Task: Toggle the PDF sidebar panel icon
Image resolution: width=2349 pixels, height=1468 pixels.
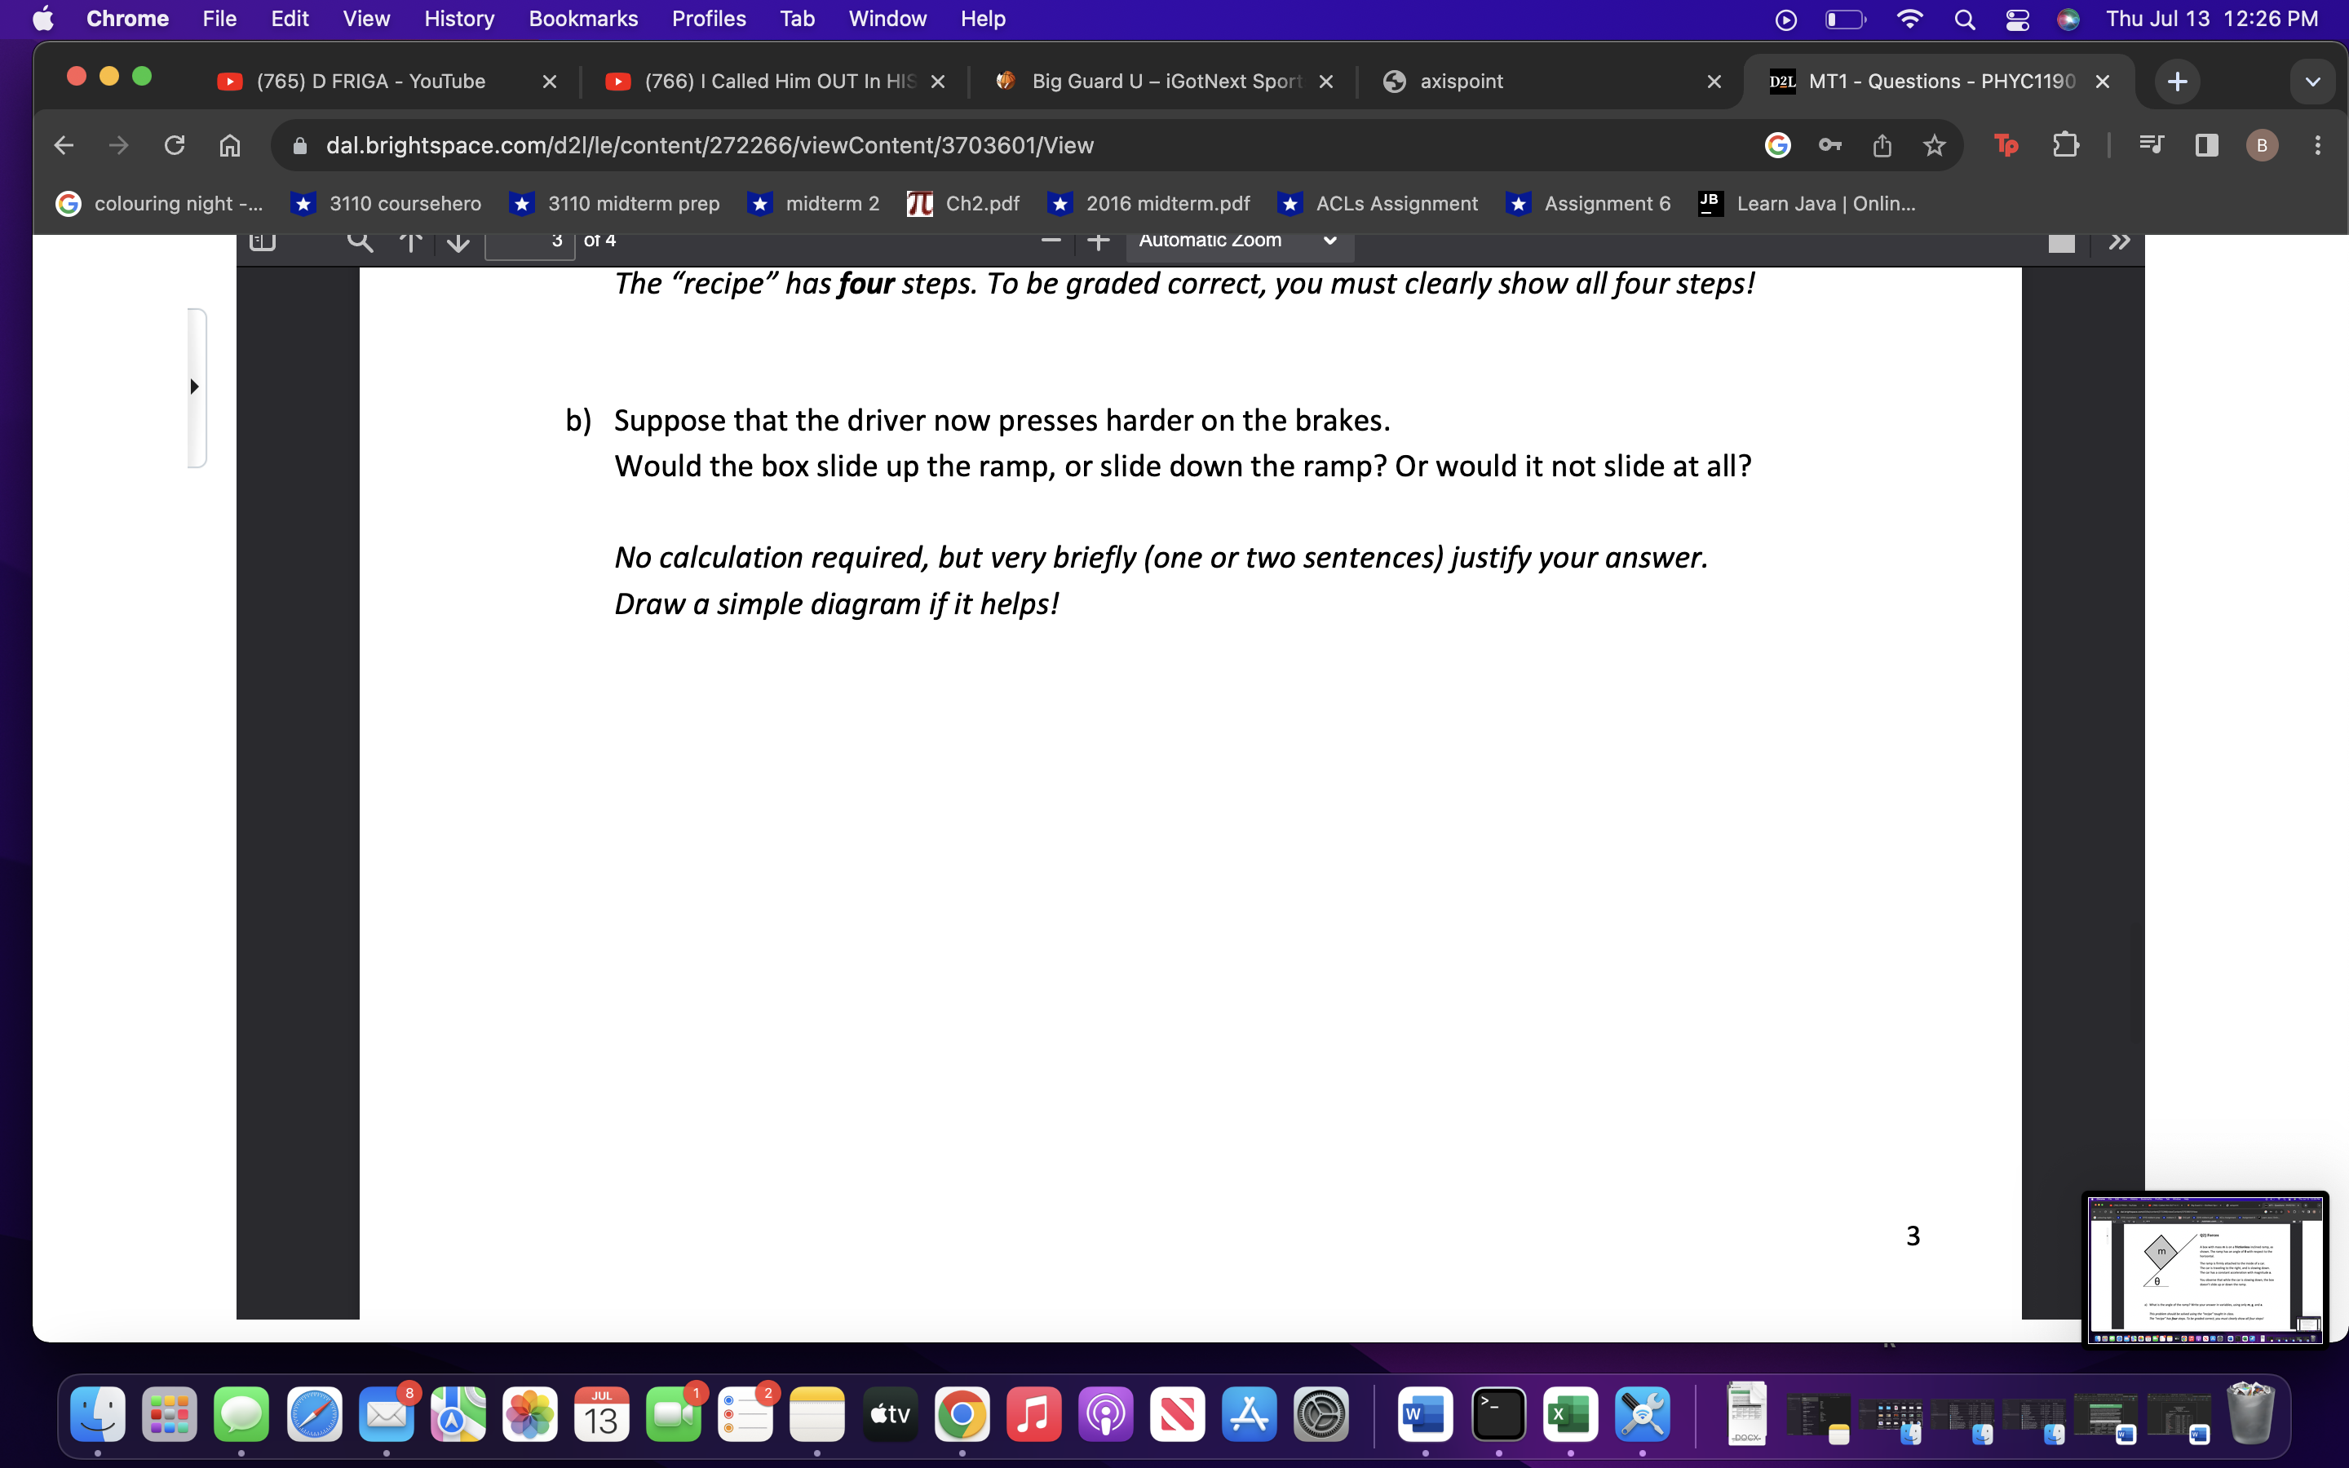Action: point(262,241)
